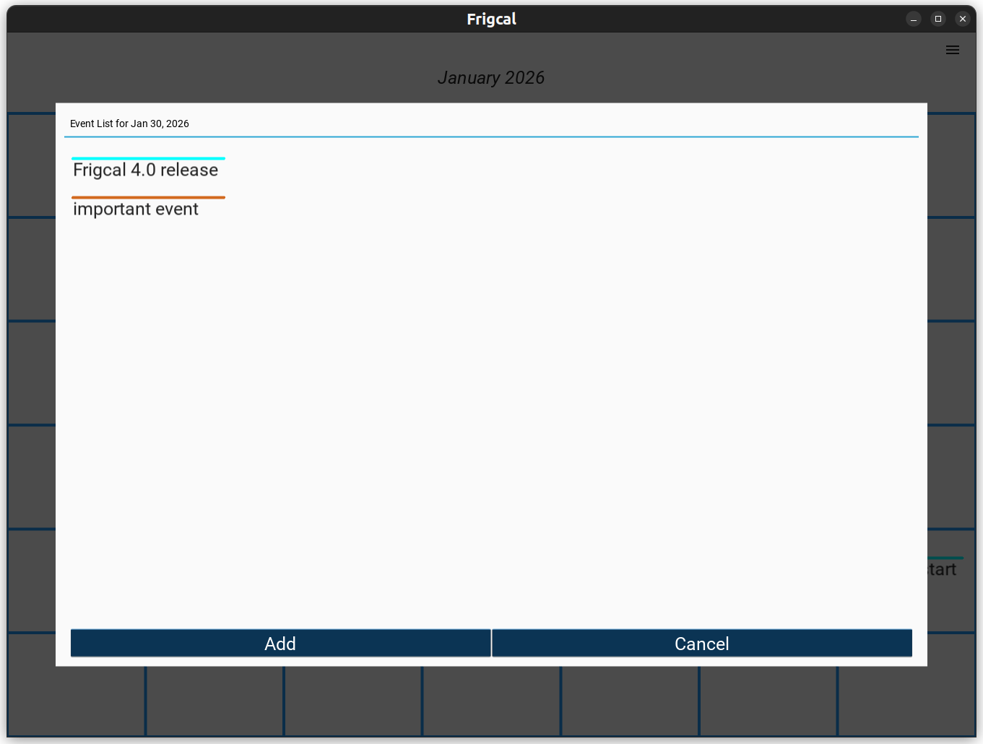This screenshot has width=983, height=744.
Task: Minimize the Frigcal window
Action: pyautogui.click(x=913, y=19)
